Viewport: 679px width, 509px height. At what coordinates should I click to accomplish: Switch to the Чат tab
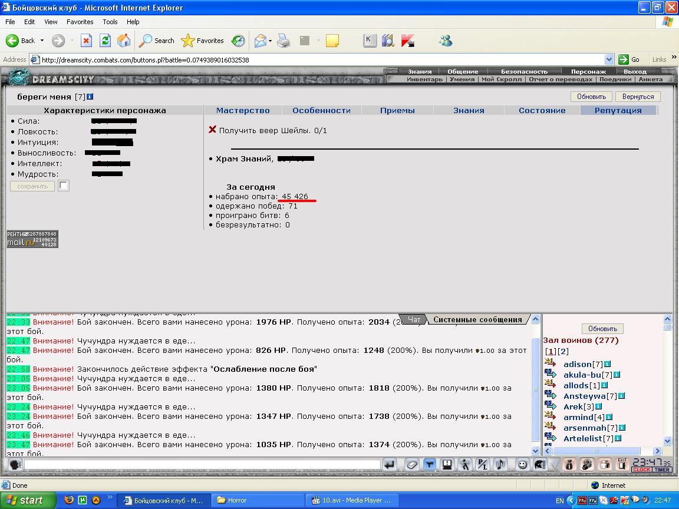pyautogui.click(x=414, y=319)
